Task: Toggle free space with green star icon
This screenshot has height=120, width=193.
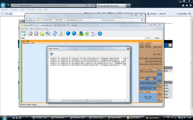Action: point(87,33)
